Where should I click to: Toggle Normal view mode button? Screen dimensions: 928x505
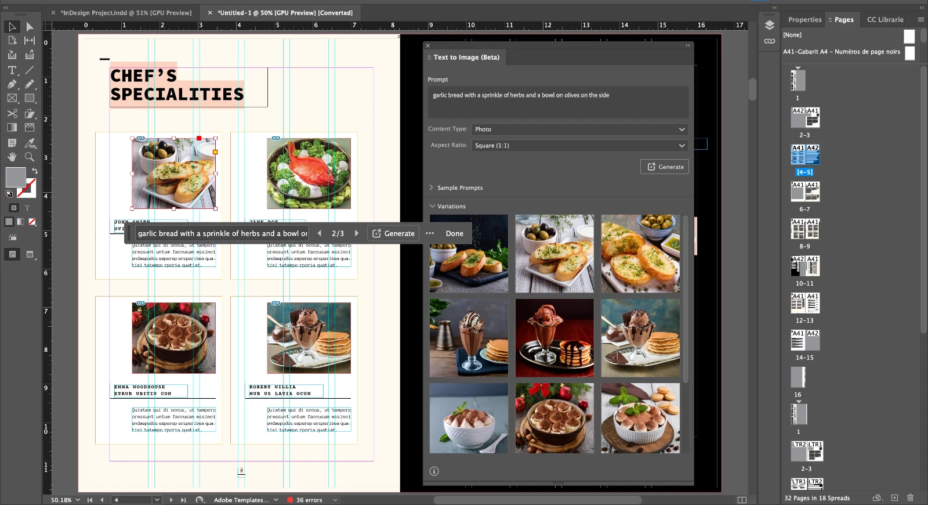[x=12, y=254]
